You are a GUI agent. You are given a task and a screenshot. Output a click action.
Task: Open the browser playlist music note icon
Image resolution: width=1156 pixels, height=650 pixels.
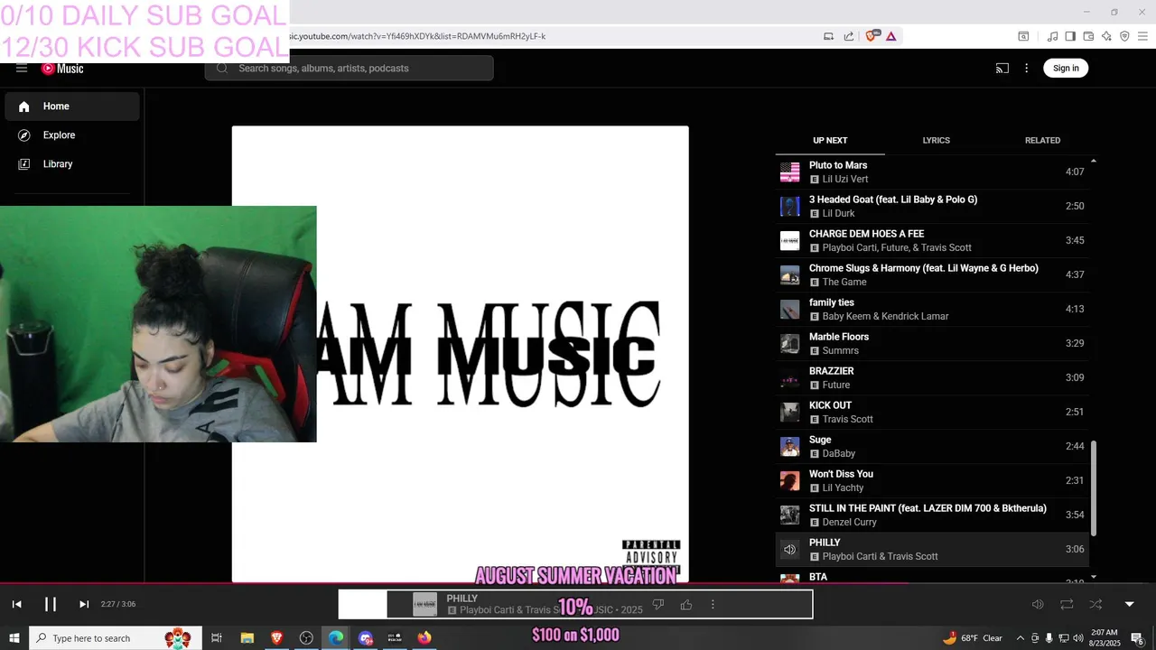click(1052, 36)
